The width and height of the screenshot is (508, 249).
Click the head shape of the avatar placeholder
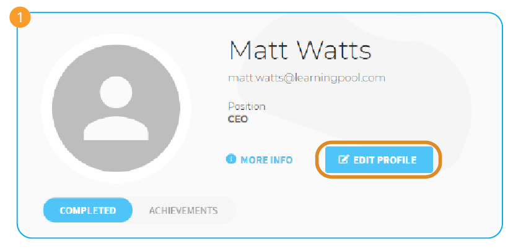point(116,92)
